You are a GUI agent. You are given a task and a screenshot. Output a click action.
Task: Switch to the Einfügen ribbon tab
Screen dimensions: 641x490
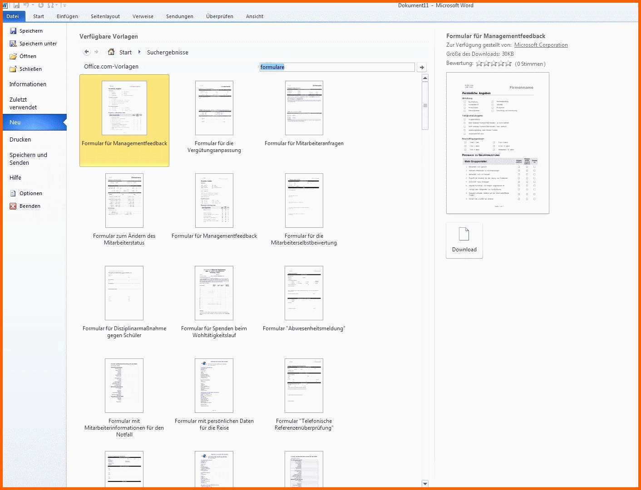click(67, 16)
